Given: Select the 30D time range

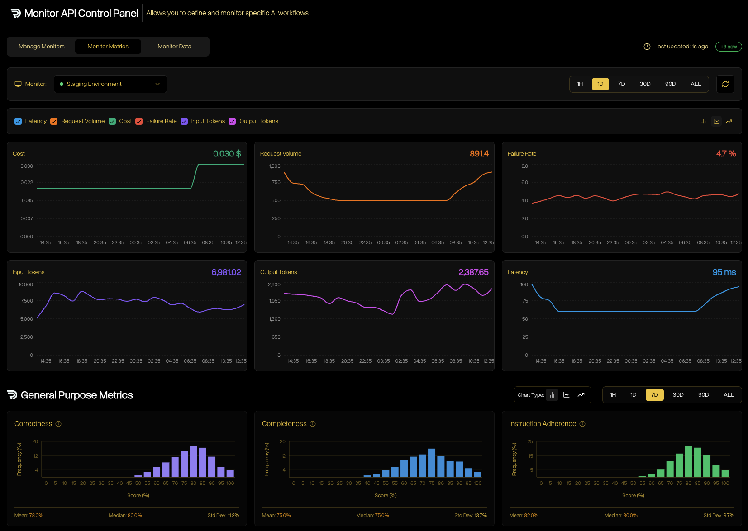Looking at the screenshot, I should [645, 84].
